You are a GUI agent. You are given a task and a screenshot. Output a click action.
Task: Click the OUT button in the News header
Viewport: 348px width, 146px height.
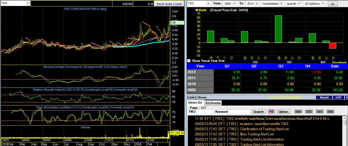tap(339, 97)
